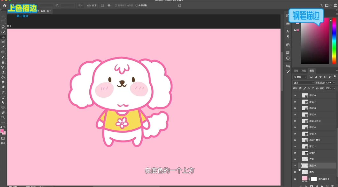Switch to the Channels (通道) tab
Viewport: 338px width, 187px height.
pyautogui.click(x=296, y=70)
